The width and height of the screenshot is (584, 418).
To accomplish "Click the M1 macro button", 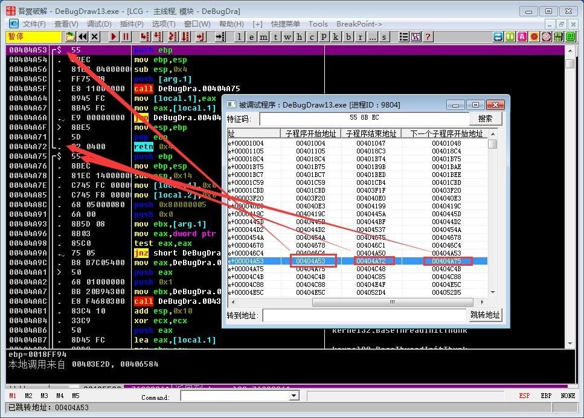I will 13,396.
